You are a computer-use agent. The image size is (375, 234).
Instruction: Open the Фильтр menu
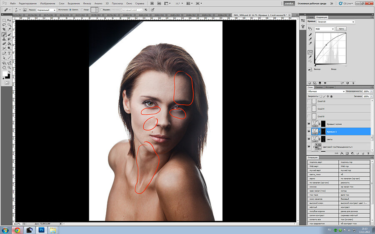[x=87, y=3]
